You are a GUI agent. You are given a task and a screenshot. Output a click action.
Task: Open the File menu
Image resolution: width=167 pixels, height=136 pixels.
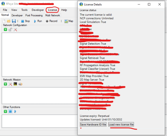pos(5,10)
